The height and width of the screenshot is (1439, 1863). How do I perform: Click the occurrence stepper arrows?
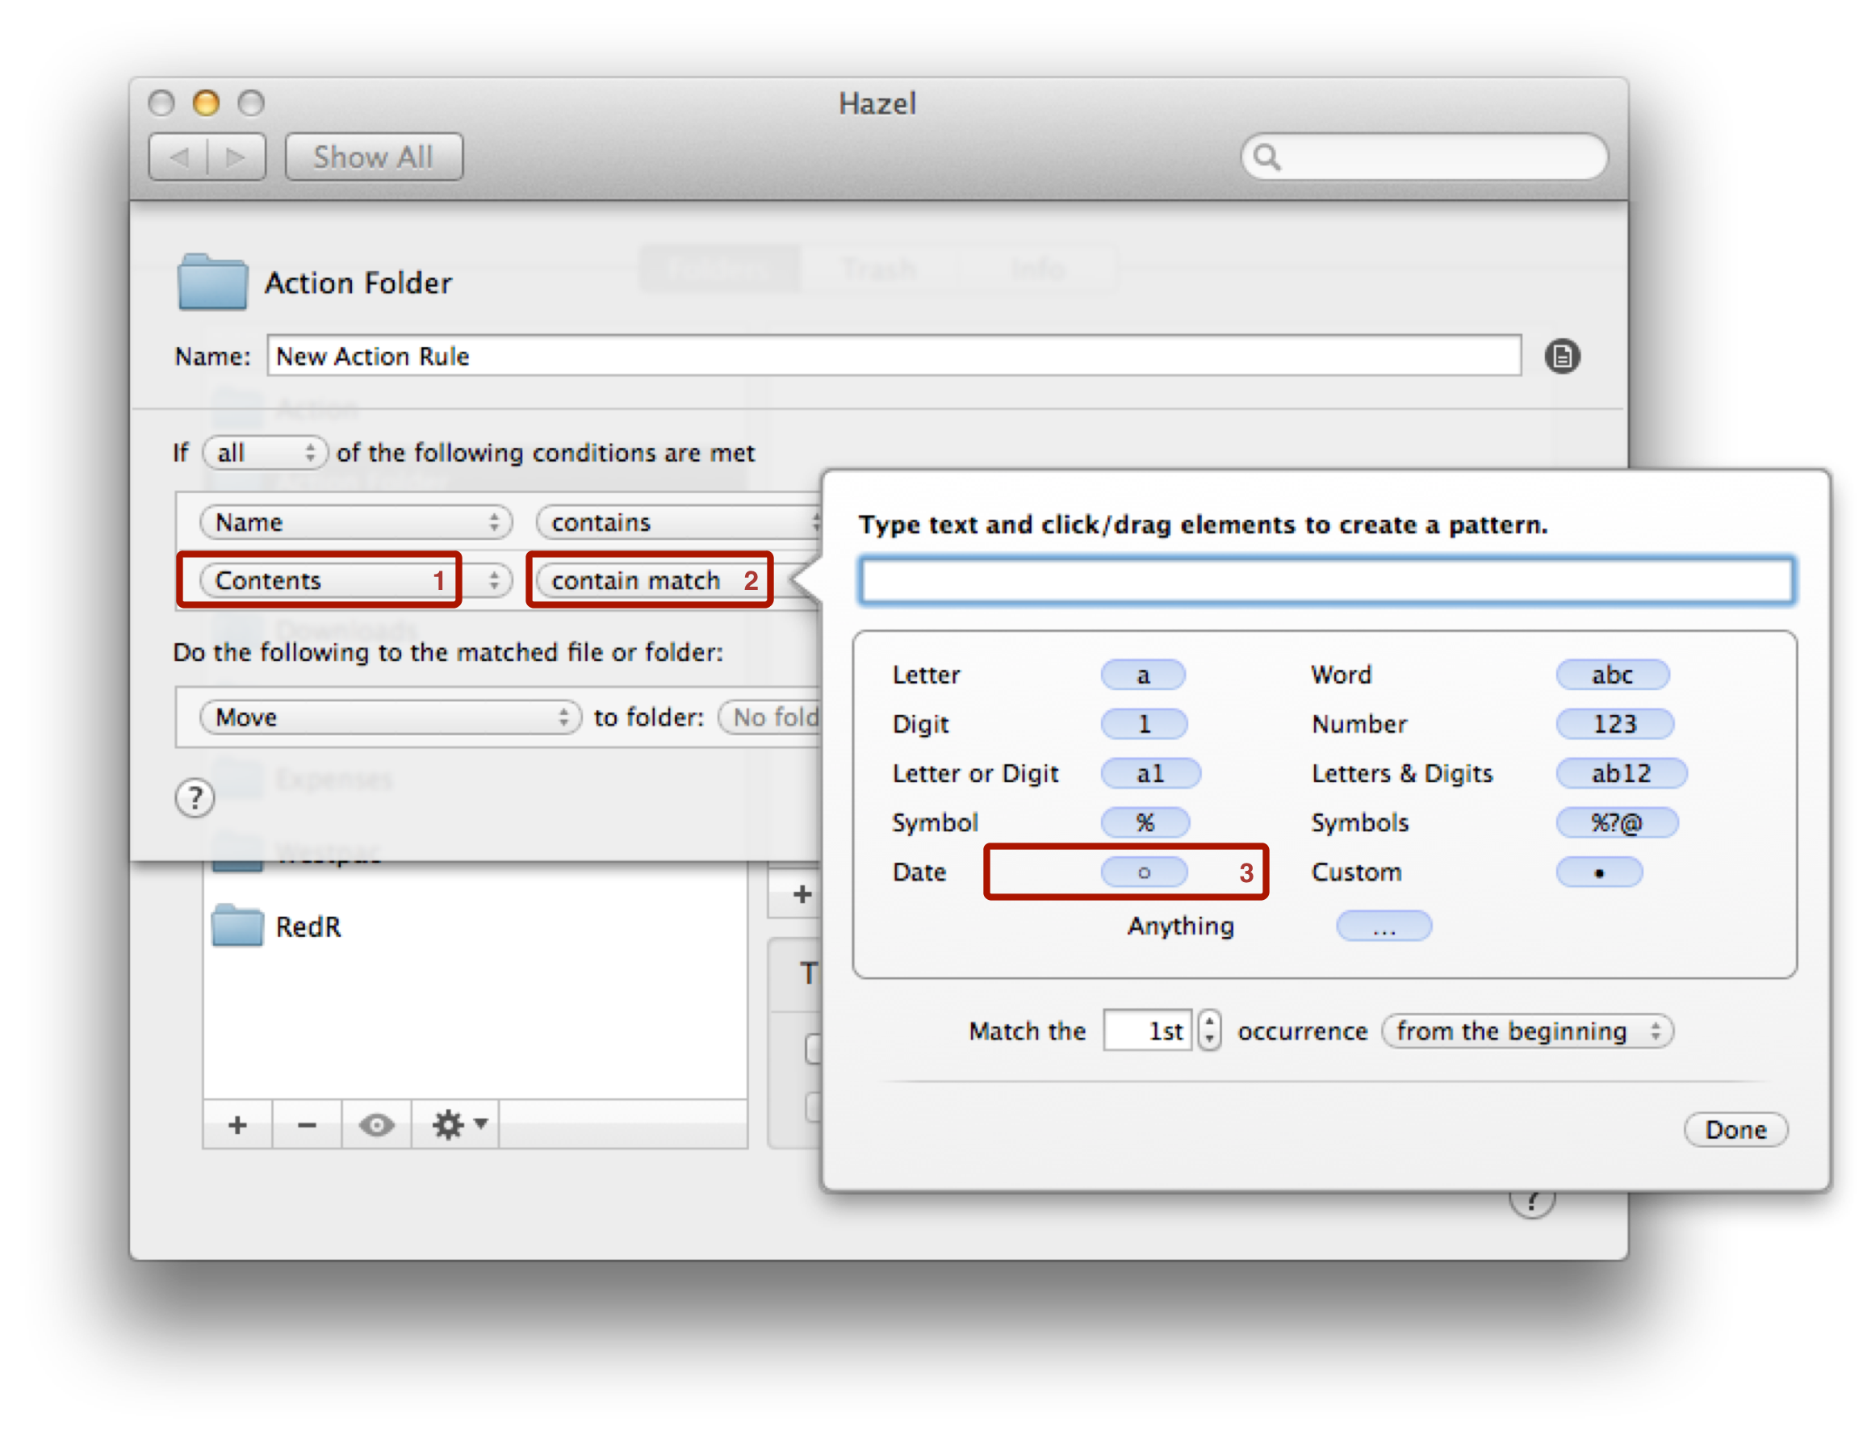1208,1031
